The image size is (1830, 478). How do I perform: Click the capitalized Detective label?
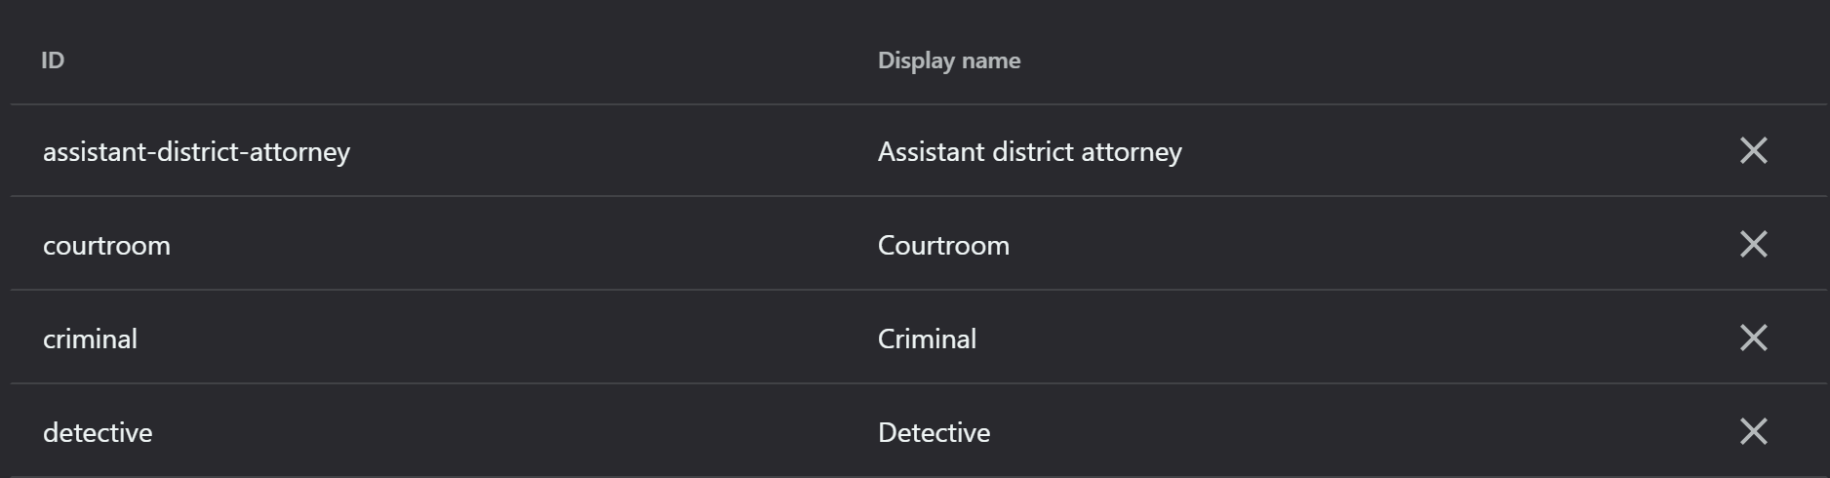click(934, 432)
